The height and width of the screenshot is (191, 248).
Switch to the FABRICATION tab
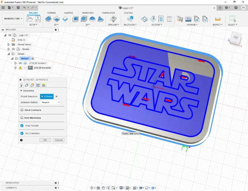click(108, 13)
